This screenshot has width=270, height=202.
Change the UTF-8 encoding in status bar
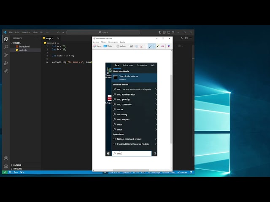point(136,173)
